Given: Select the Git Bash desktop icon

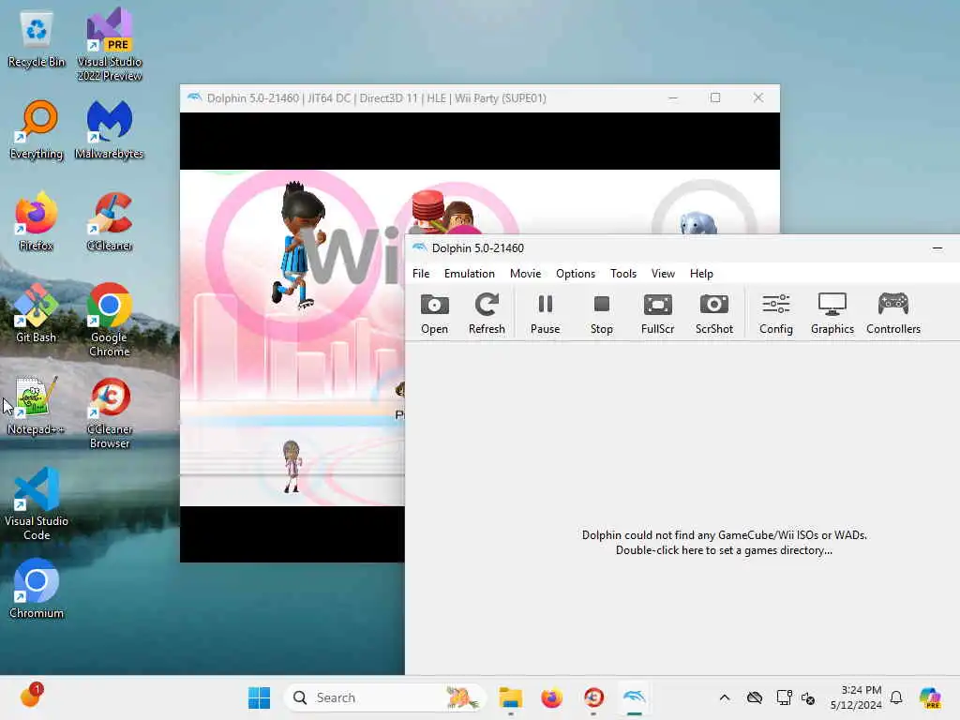Looking at the screenshot, I should coord(37,313).
